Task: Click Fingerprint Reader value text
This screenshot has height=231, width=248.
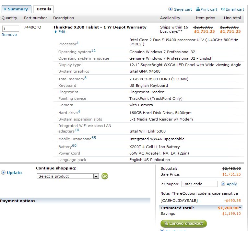Action: 147,92
